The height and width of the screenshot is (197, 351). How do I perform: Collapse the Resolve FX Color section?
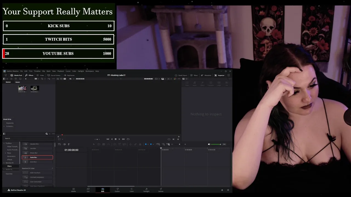52,168
